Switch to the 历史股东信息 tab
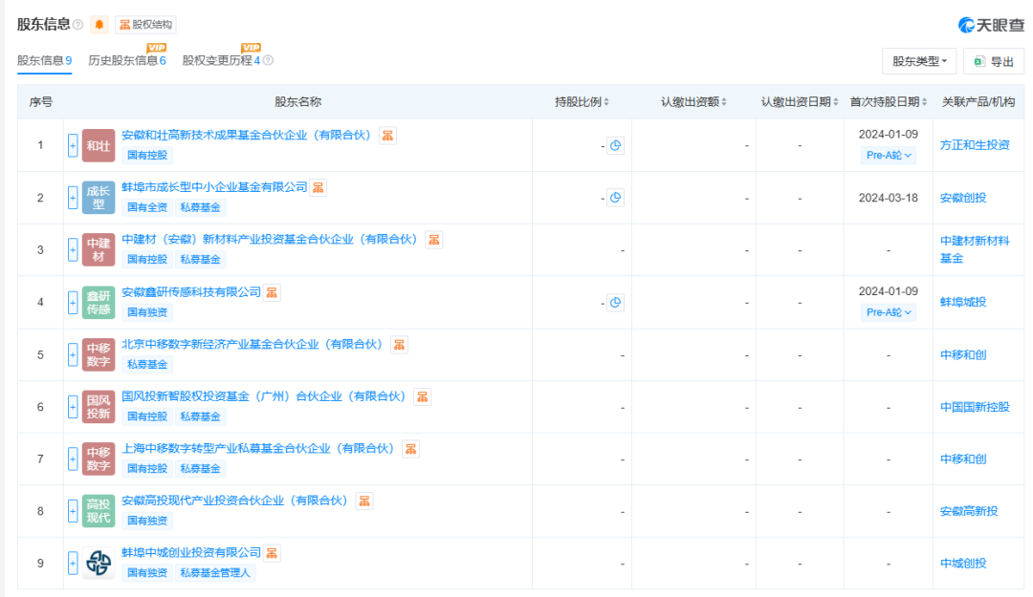1033x597 pixels. (125, 60)
